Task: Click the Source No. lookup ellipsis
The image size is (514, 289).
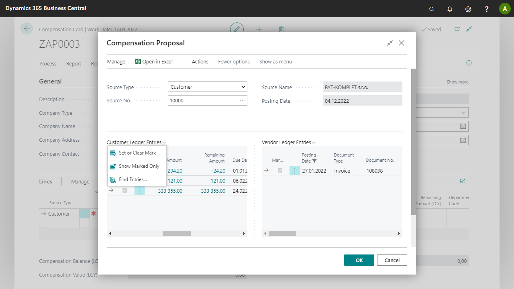Action: [x=243, y=100]
